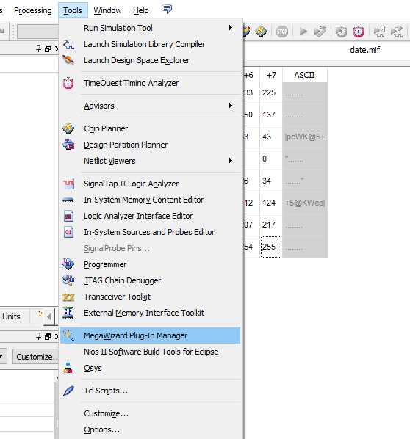Select the date.mif document tab

365,50
